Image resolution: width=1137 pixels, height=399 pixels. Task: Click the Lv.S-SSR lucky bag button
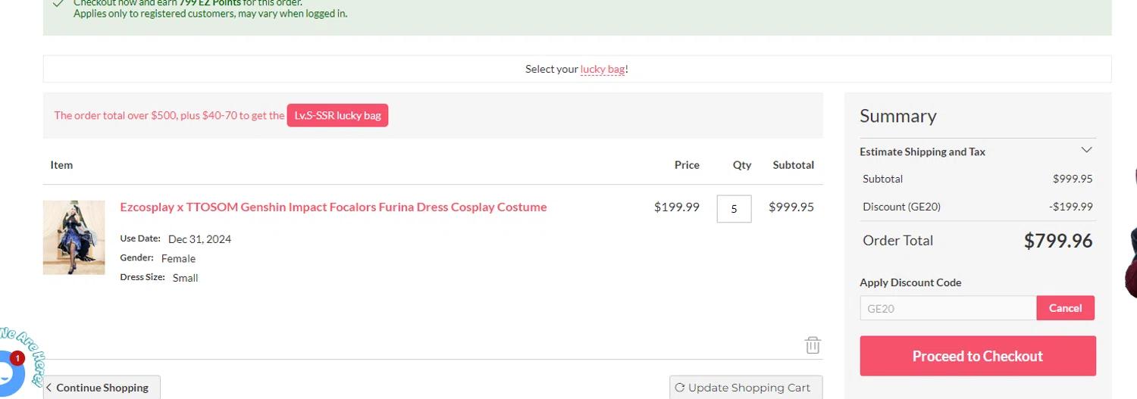tap(337, 116)
